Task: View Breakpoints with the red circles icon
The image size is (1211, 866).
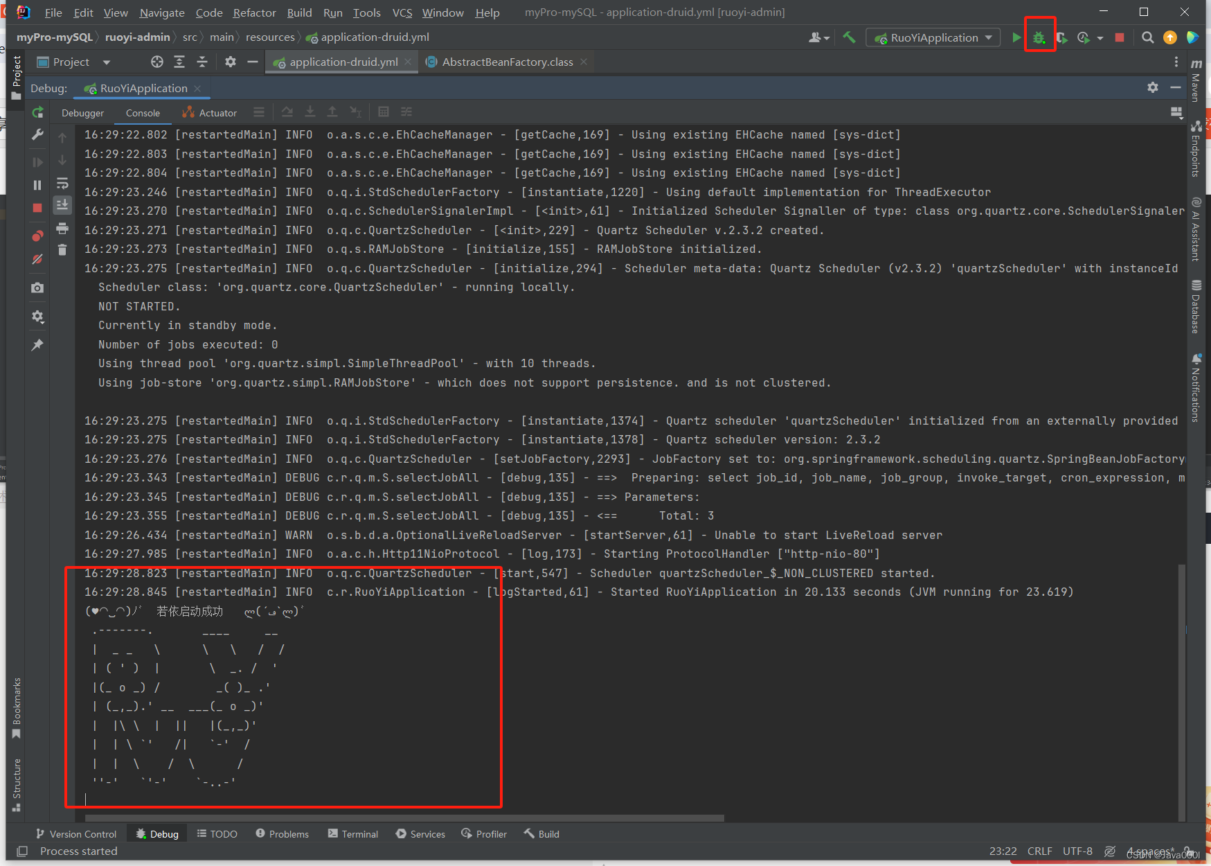Action: click(37, 236)
